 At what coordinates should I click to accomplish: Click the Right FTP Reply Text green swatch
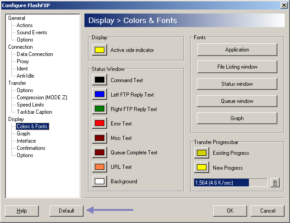(99, 109)
